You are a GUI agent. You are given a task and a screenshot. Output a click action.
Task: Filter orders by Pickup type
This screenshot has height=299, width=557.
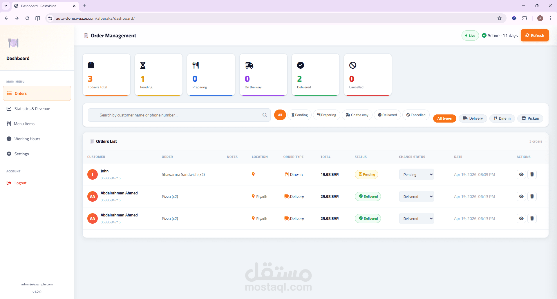530,118
